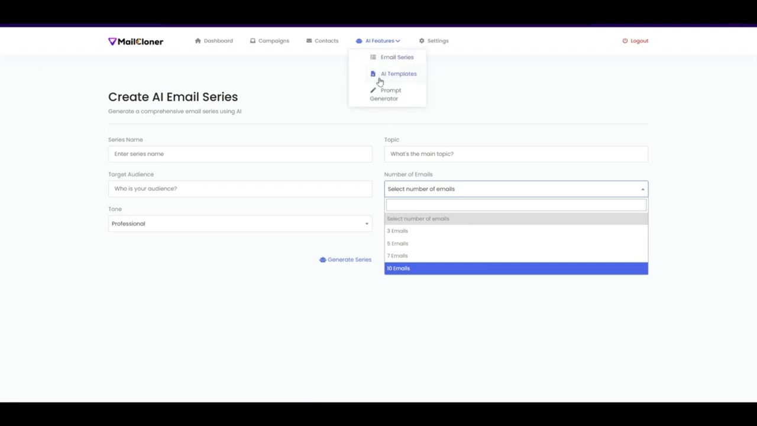The width and height of the screenshot is (757, 426).
Task: Choose AI Templates in the dropdown menu
Action: pos(393,74)
